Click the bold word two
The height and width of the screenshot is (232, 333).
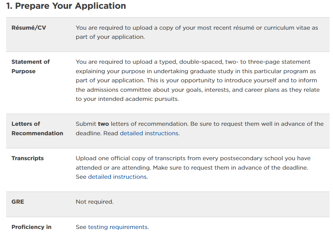(104, 124)
